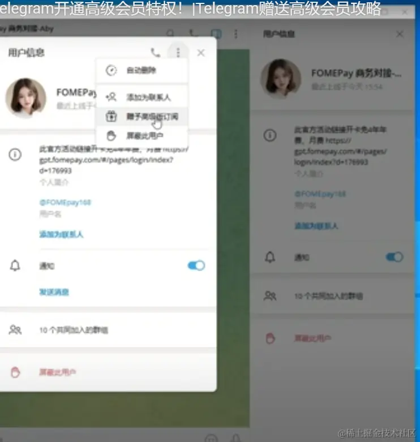Toggle the side panel icon in chat header
The image size is (420, 442).
point(216,33)
